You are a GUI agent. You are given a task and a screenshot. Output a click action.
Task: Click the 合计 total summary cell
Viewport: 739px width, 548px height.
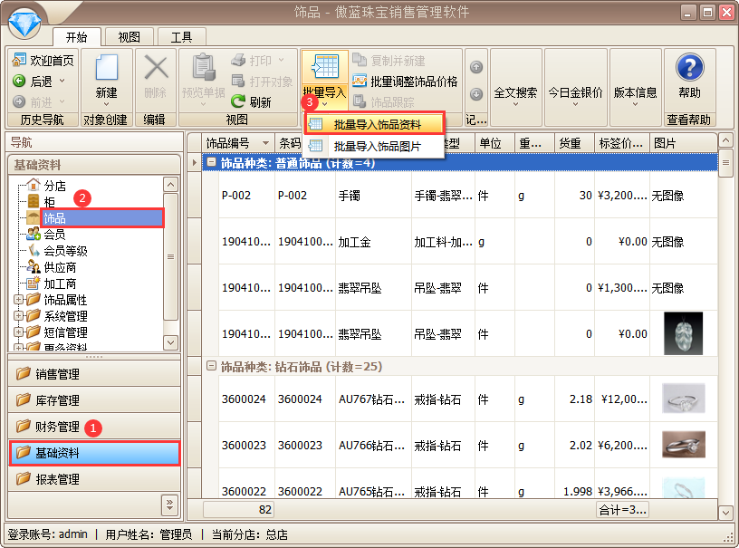click(x=622, y=509)
